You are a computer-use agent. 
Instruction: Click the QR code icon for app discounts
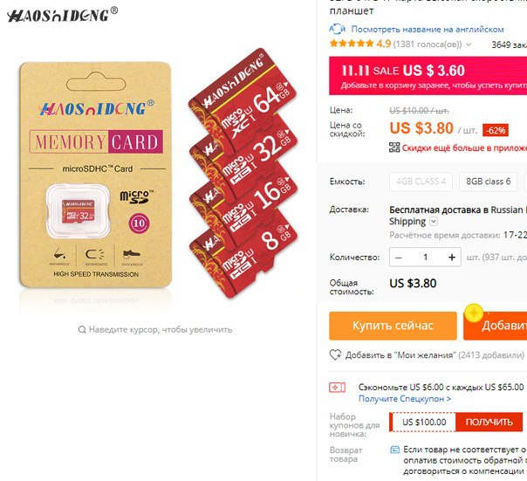pos(394,148)
